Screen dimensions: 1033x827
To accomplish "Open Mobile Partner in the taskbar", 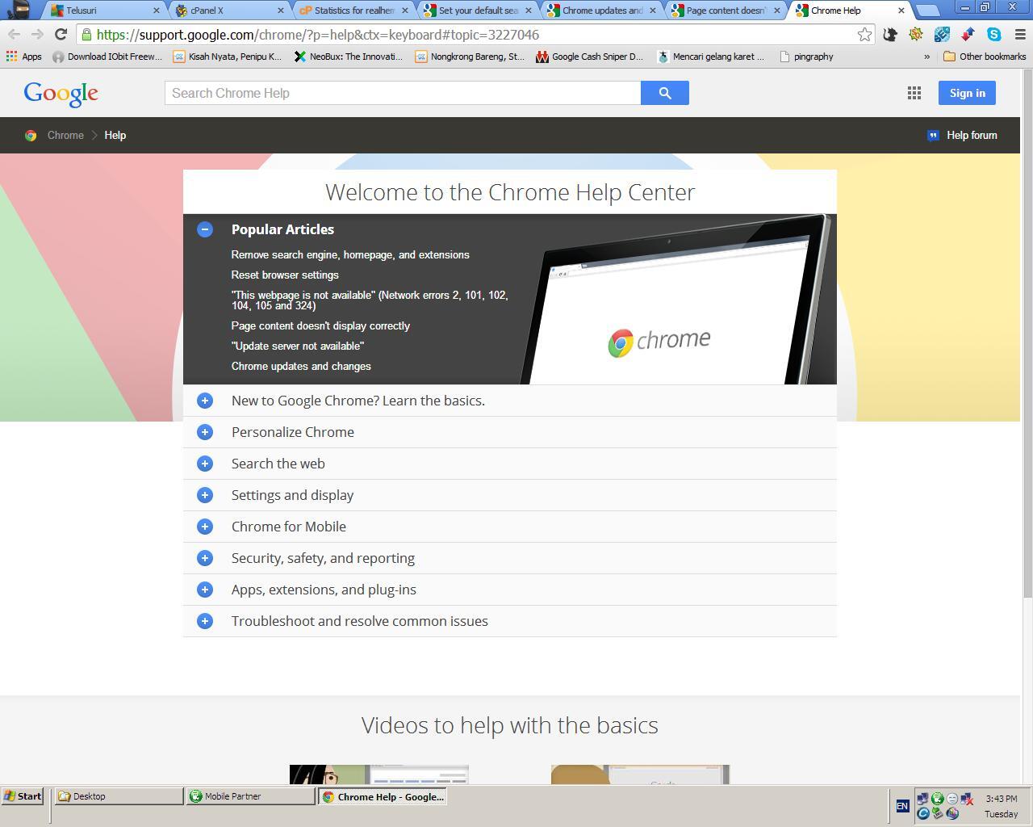I will [250, 796].
